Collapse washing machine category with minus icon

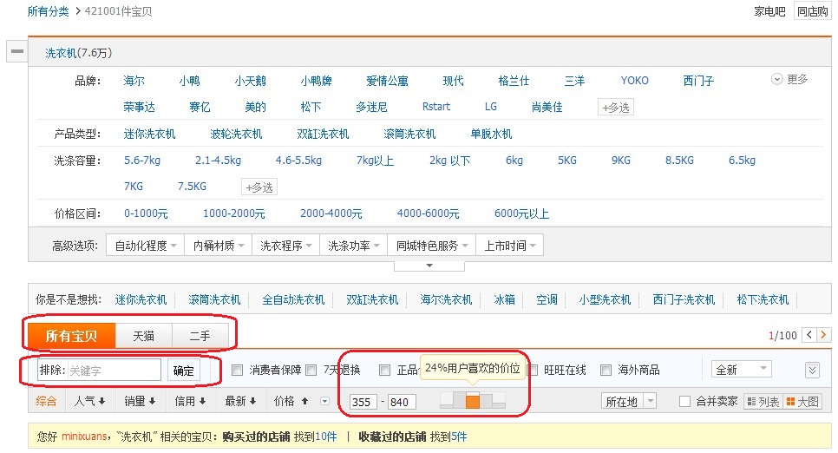(17, 51)
